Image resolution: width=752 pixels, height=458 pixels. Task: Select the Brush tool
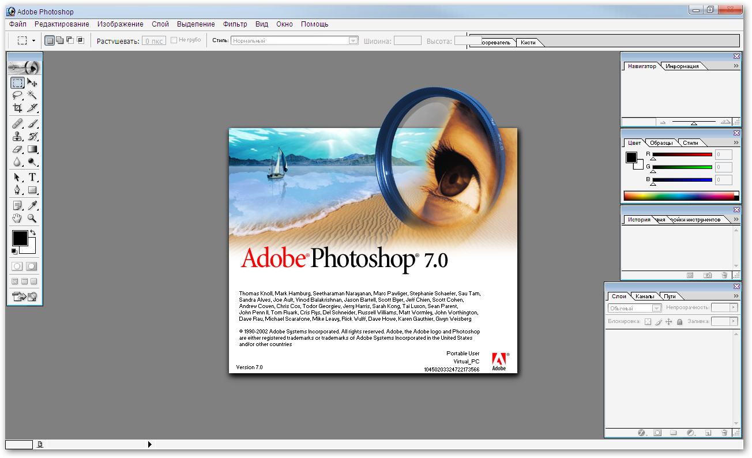coord(32,123)
